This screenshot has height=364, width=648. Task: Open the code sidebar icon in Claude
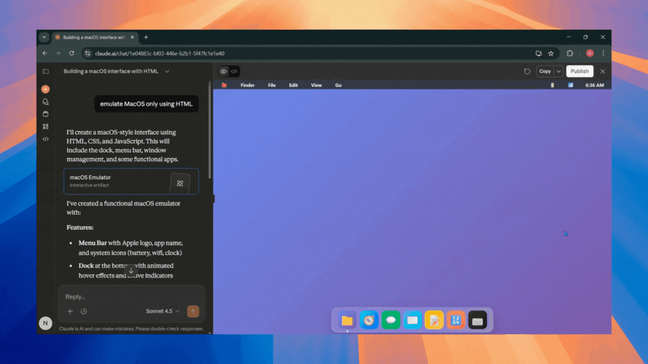pyautogui.click(x=45, y=139)
